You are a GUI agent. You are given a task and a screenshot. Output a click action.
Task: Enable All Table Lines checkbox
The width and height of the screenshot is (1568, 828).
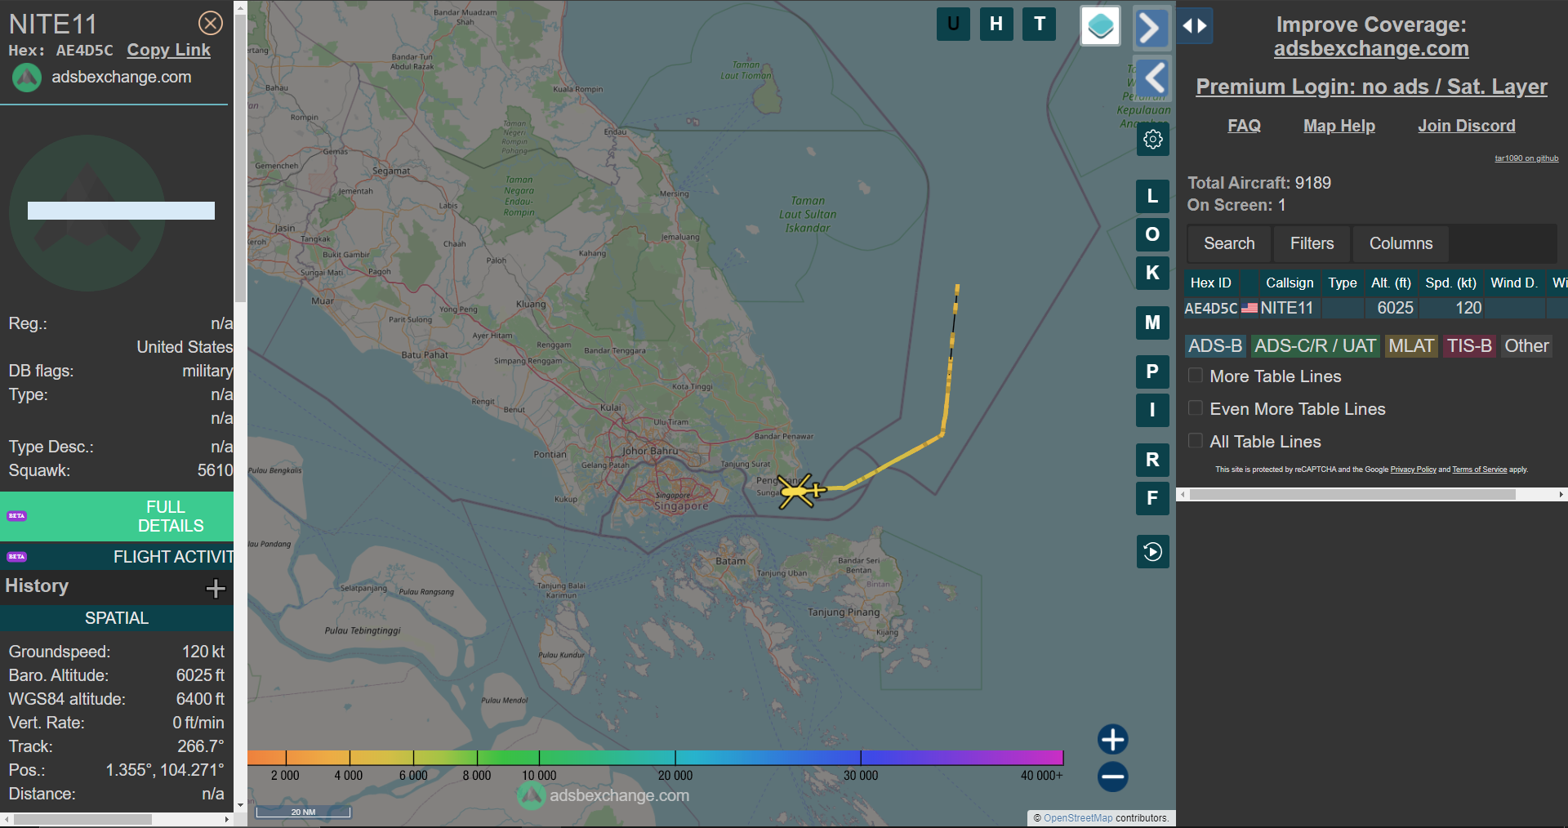[1196, 441]
